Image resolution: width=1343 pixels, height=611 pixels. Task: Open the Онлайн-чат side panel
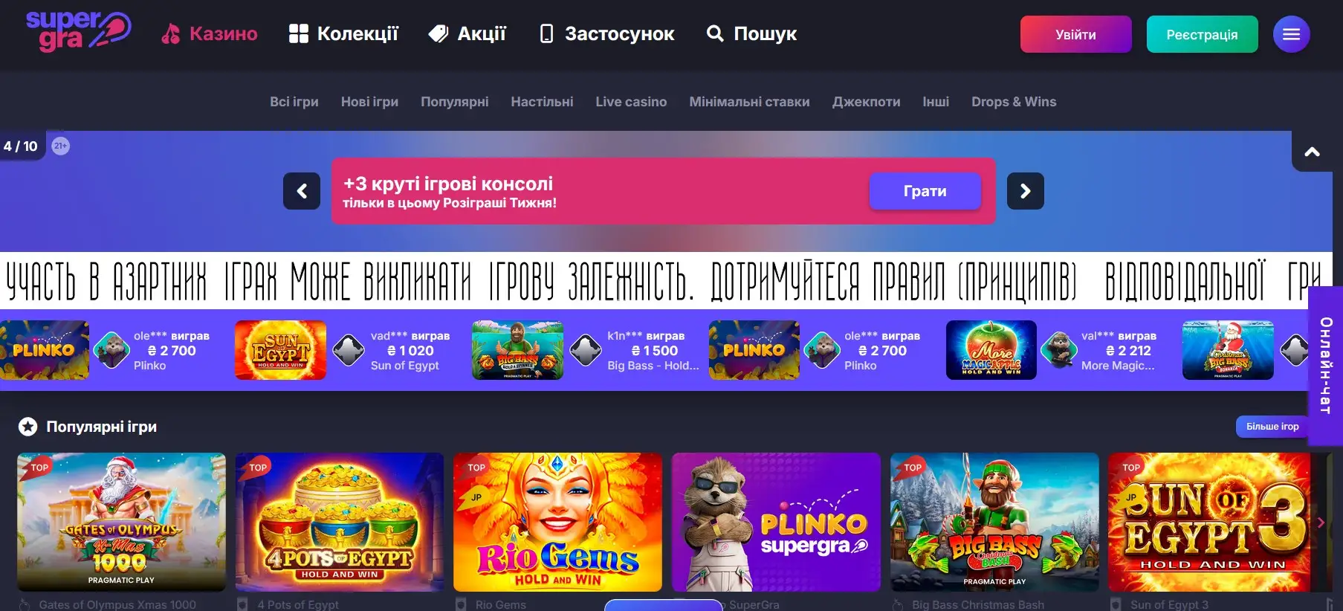tap(1325, 365)
